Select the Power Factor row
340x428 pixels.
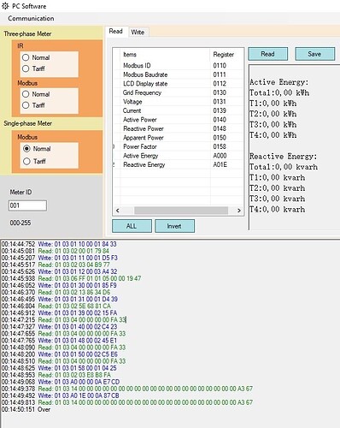click(179, 146)
